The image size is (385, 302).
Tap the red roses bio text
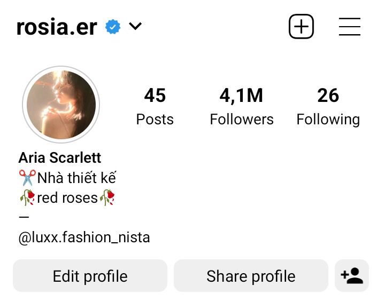point(67,198)
